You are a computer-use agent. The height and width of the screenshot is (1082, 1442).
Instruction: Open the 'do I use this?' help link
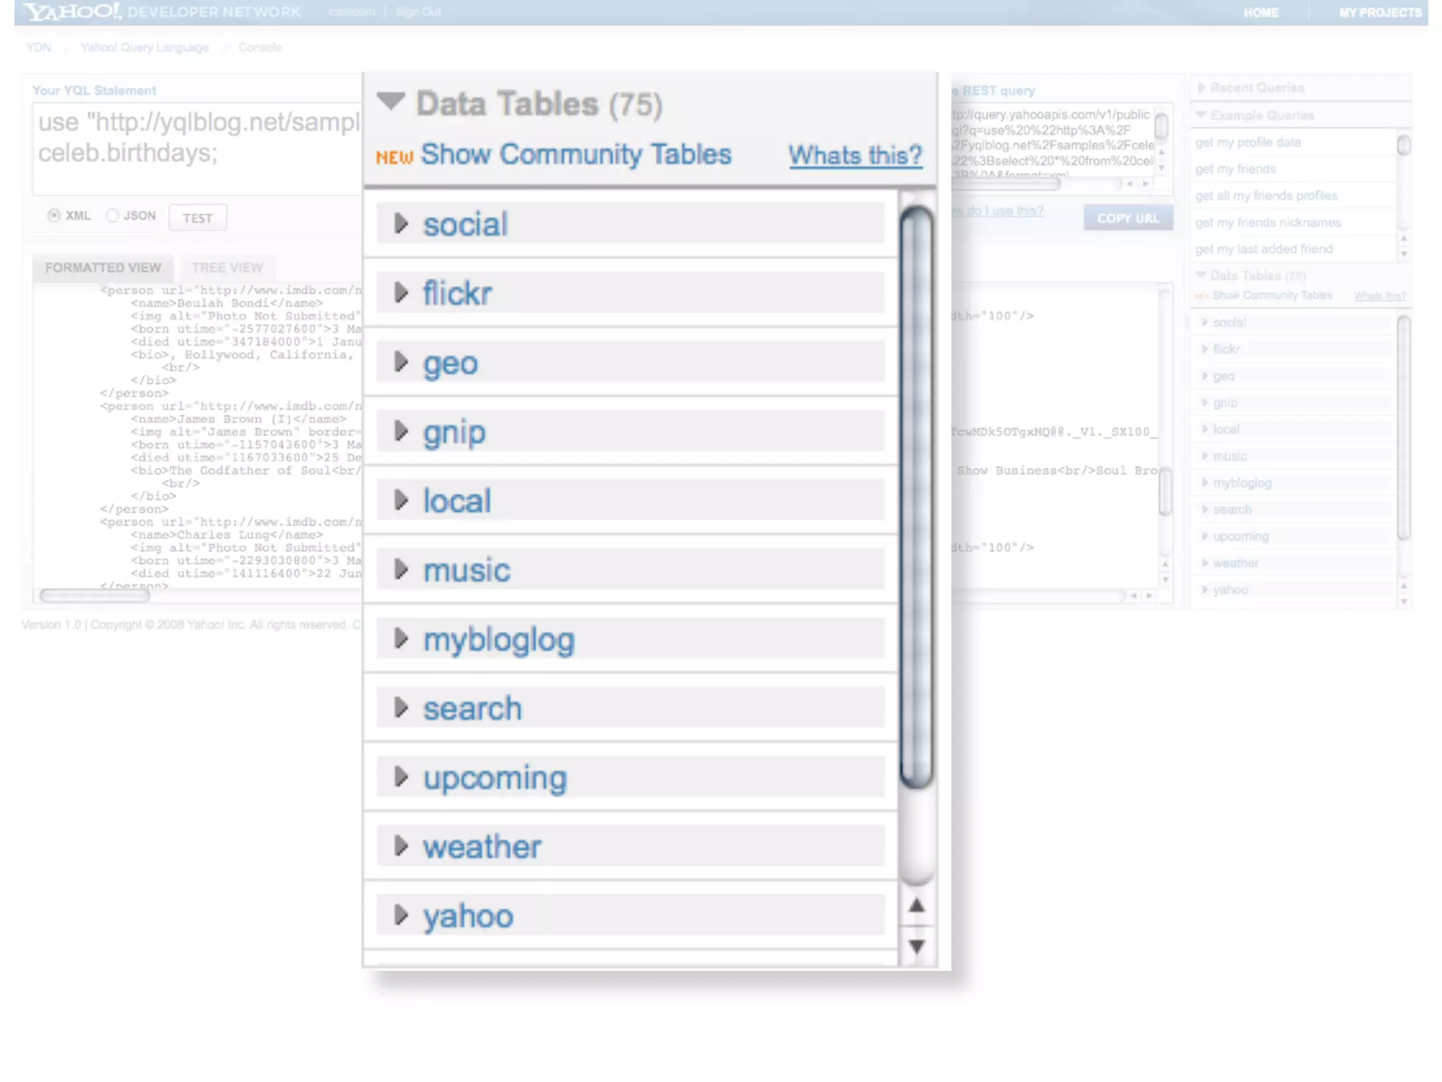click(x=998, y=211)
